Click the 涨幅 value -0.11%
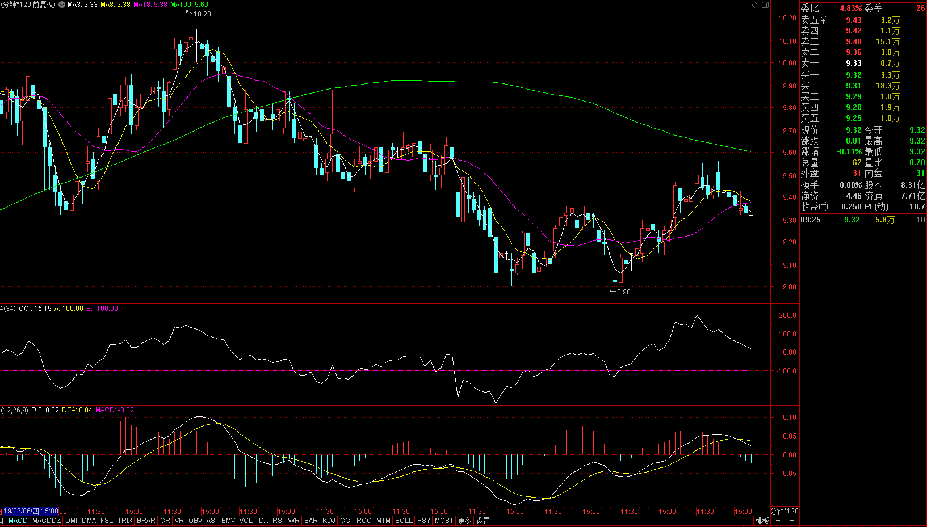Image resolution: width=927 pixels, height=527 pixels. [850, 152]
